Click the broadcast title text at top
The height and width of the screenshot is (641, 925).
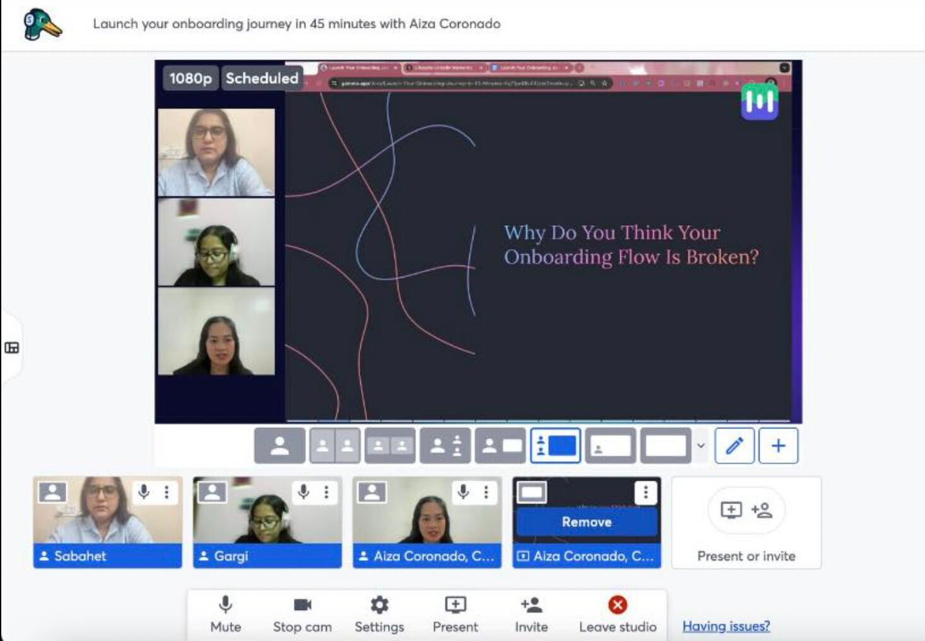[297, 24]
